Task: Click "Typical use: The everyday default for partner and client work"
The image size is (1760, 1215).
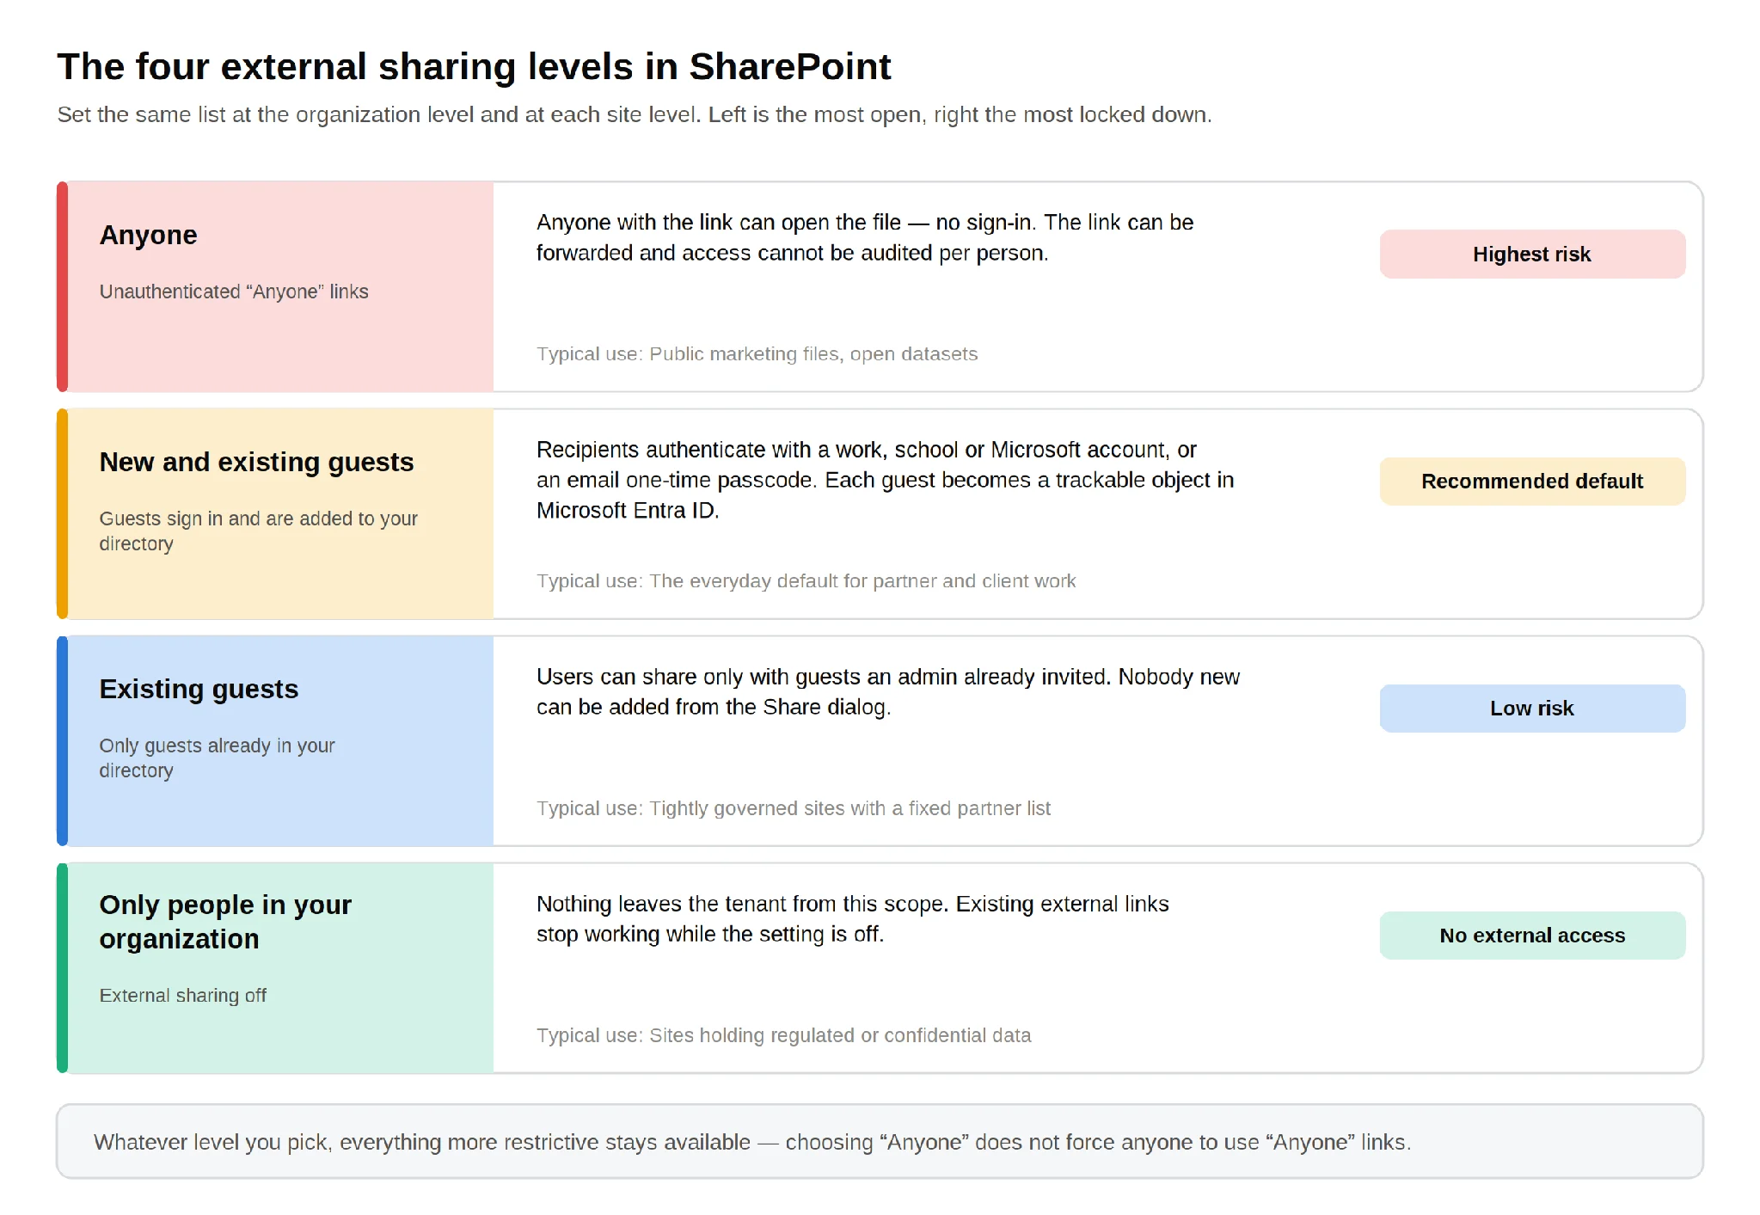Action: click(x=806, y=580)
